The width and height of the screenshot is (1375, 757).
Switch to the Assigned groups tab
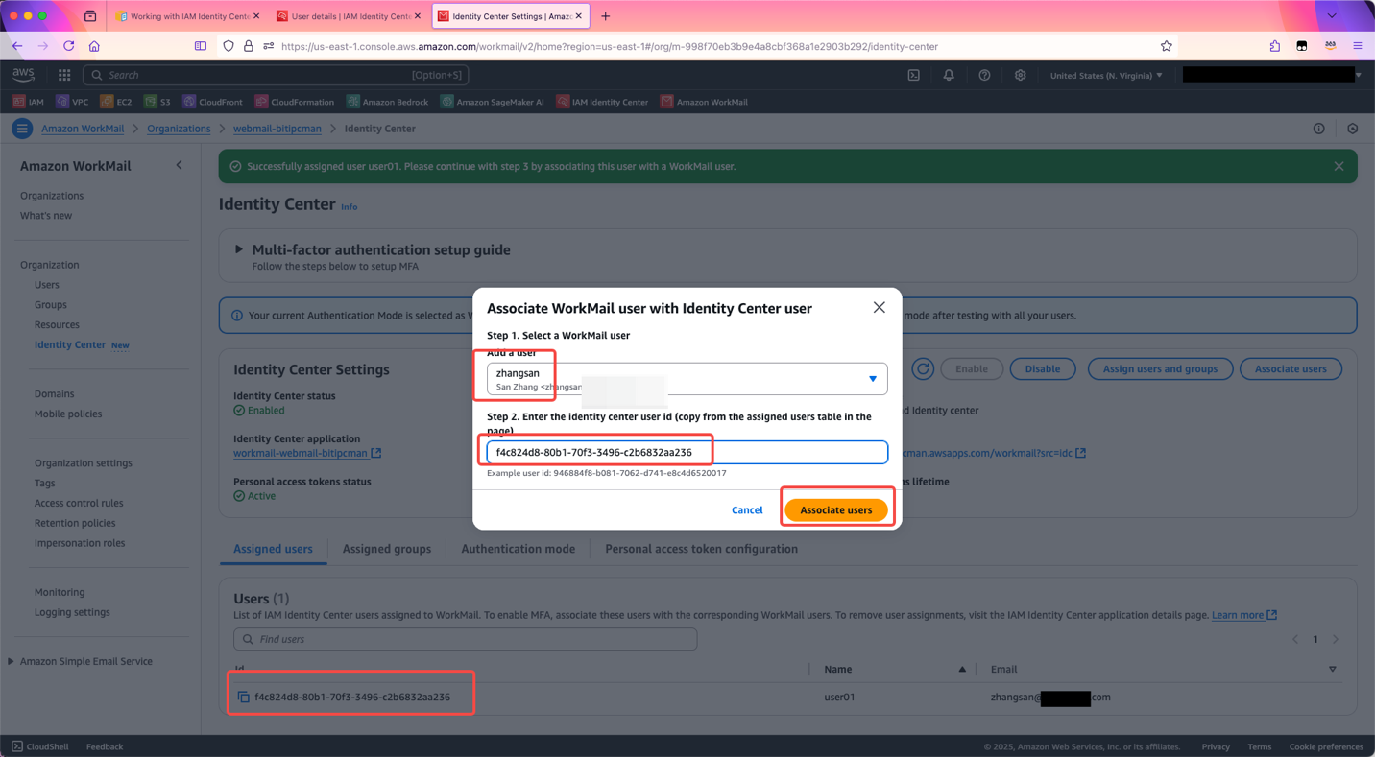coord(387,549)
